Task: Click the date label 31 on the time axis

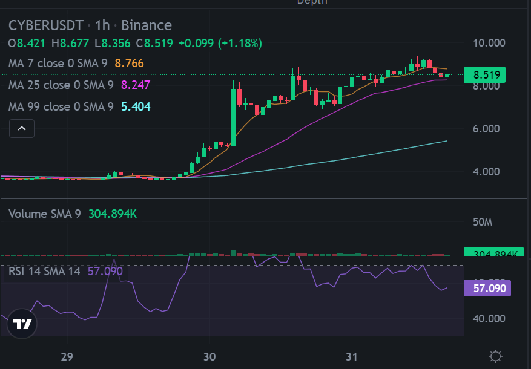Action: click(352, 357)
